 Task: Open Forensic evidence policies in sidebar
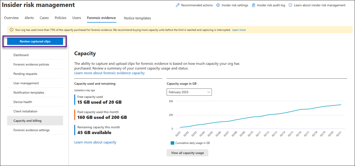click(x=31, y=65)
